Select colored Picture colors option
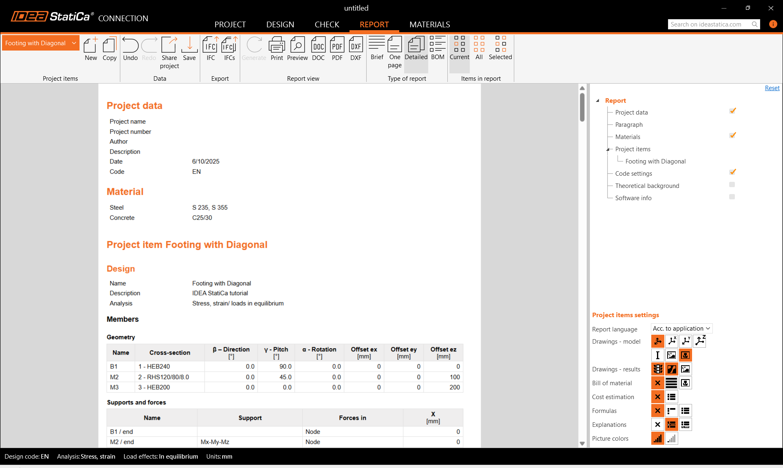This screenshot has width=783, height=468. (x=657, y=439)
